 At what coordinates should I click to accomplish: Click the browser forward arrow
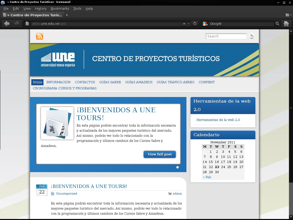click(17, 24)
